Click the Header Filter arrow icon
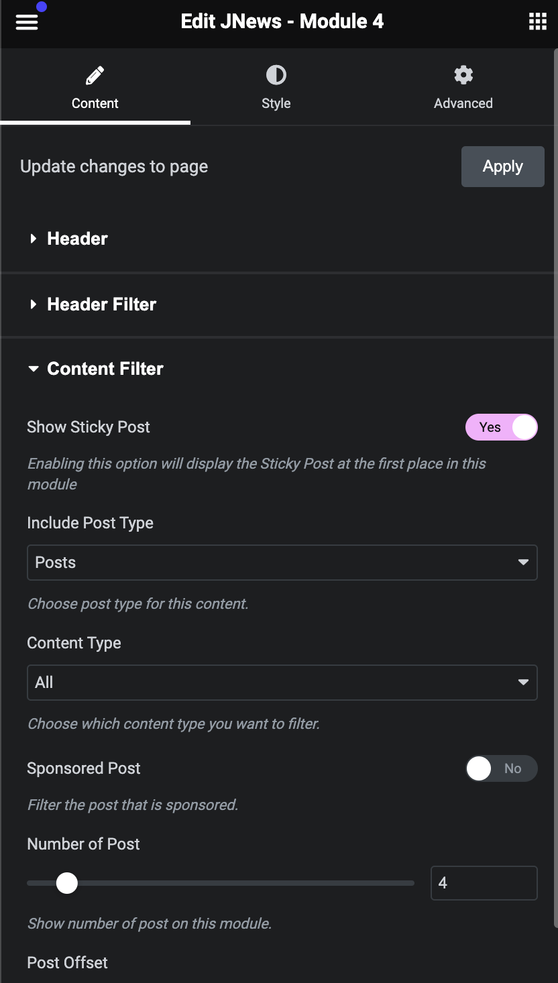Screen dimensions: 558x983 [x=34, y=304]
